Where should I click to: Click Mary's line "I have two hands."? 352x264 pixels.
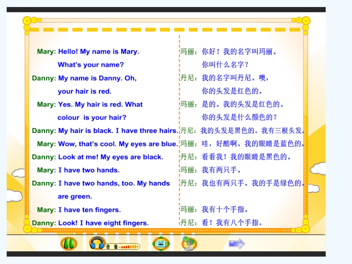(89, 170)
